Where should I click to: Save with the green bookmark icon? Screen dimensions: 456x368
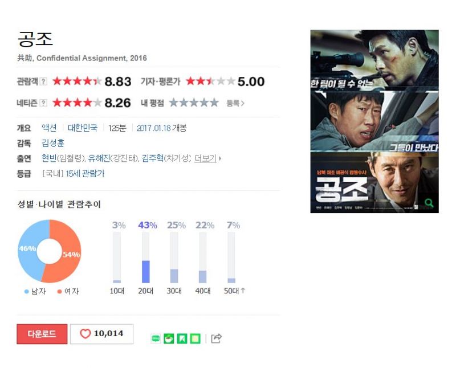click(182, 338)
